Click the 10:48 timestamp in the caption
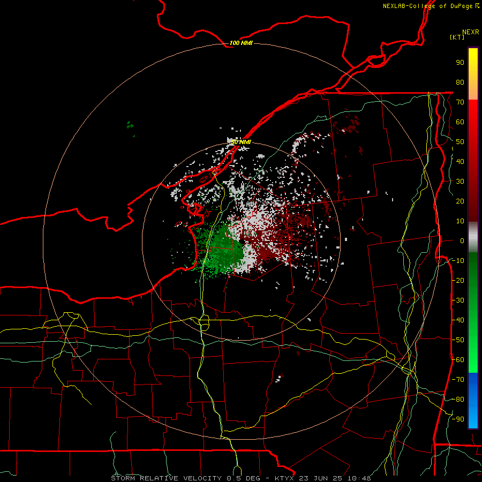Viewport: 482px width, 482px height. (x=359, y=478)
